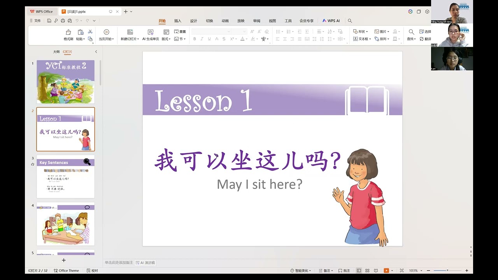Toggle text shadow S button
The height and width of the screenshot is (280, 498).
tap(224, 39)
